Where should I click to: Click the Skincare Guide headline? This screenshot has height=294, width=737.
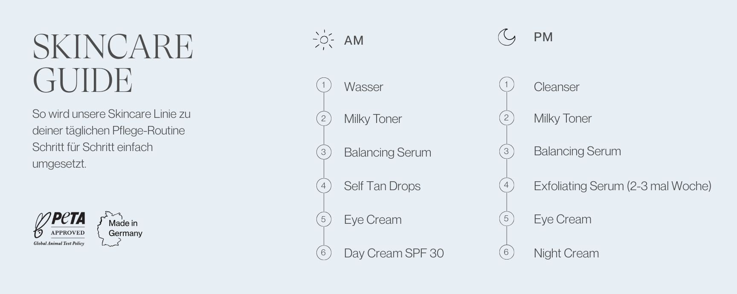[x=113, y=63]
